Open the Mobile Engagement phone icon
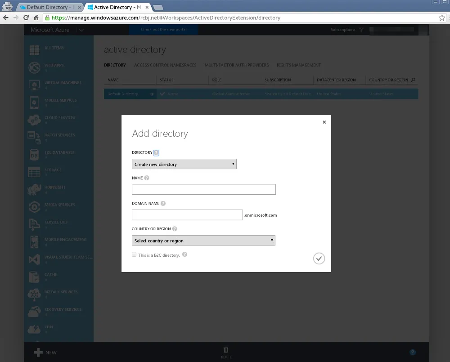This screenshot has width=450, height=362. point(35,242)
